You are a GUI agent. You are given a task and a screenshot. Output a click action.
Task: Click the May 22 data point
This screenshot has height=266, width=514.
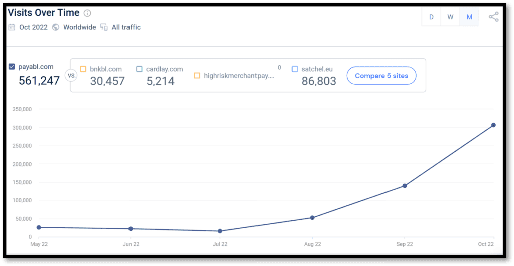click(x=39, y=227)
